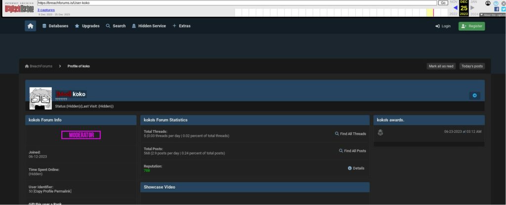The width and height of the screenshot is (506, 205).
Task: Click the yellow highlighted capture bar in the timeline
Action: (x=430, y=12)
